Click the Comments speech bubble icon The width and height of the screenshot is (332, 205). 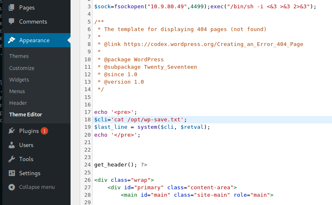pos(12,22)
